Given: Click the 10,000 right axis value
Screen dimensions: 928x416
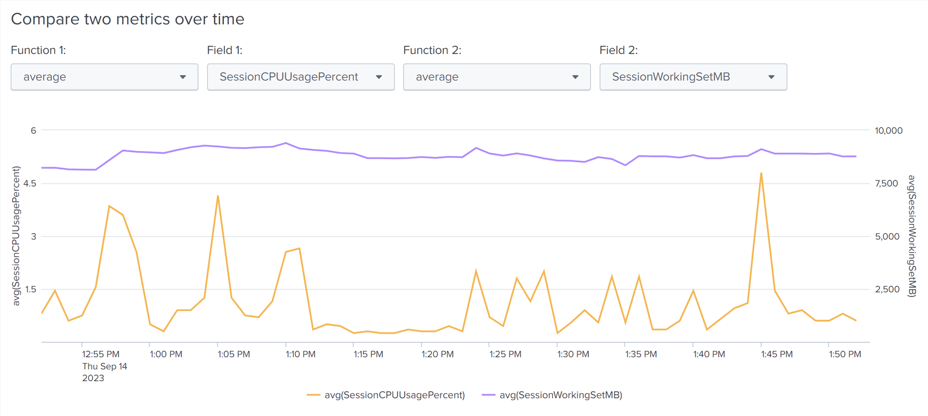Looking at the screenshot, I should coord(888,131).
